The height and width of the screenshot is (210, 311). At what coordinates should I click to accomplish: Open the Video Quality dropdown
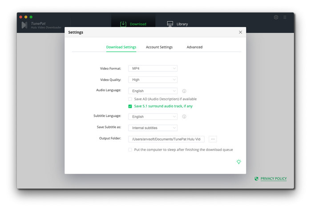[153, 80]
